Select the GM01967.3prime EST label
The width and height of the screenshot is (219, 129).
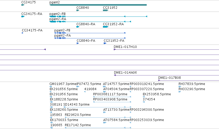click(x=63, y=84)
